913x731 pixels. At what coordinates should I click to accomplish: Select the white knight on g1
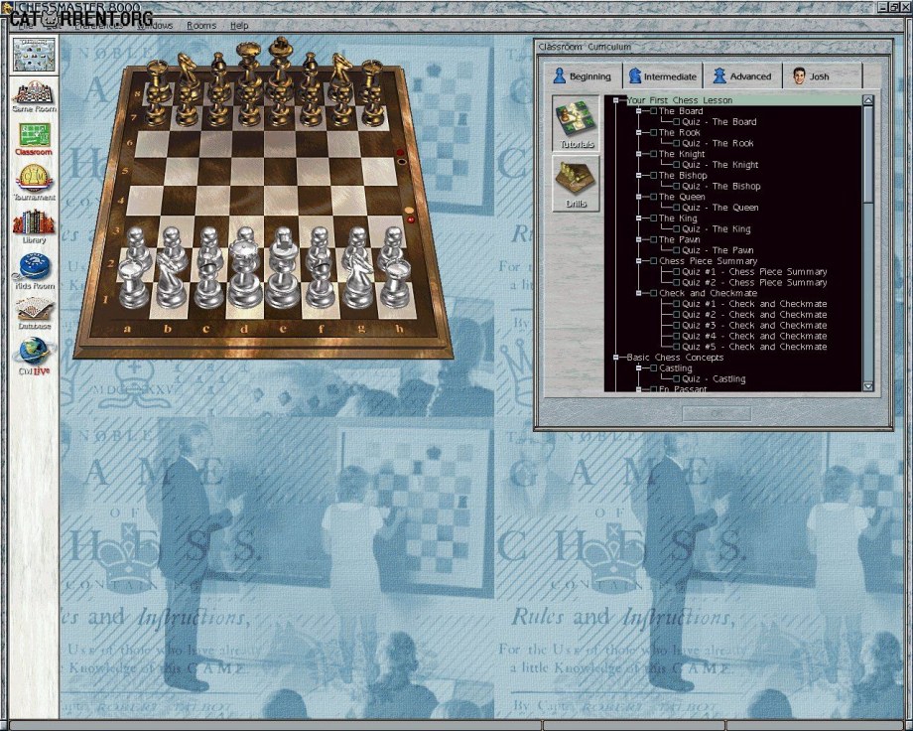(357, 279)
